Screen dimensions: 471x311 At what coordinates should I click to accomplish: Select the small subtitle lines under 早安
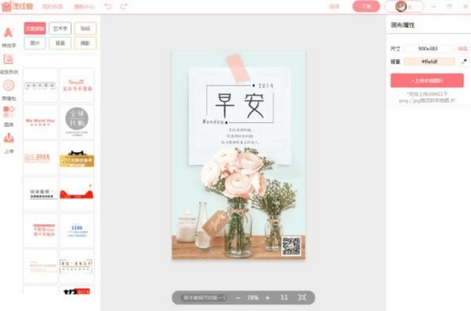coord(241,136)
